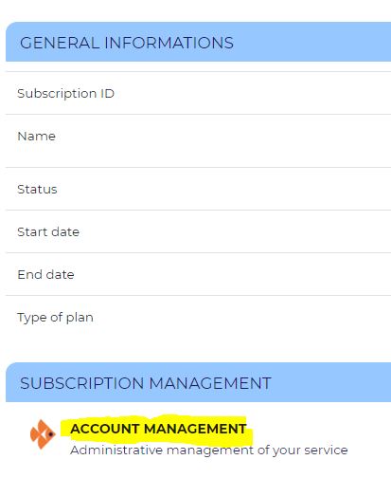Click the empty value area beside Subscription ID
The image size is (391, 478).
(253, 93)
